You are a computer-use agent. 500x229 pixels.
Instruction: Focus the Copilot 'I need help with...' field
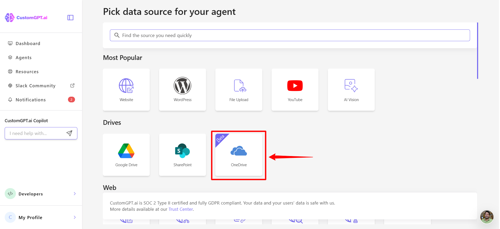coord(41,133)
